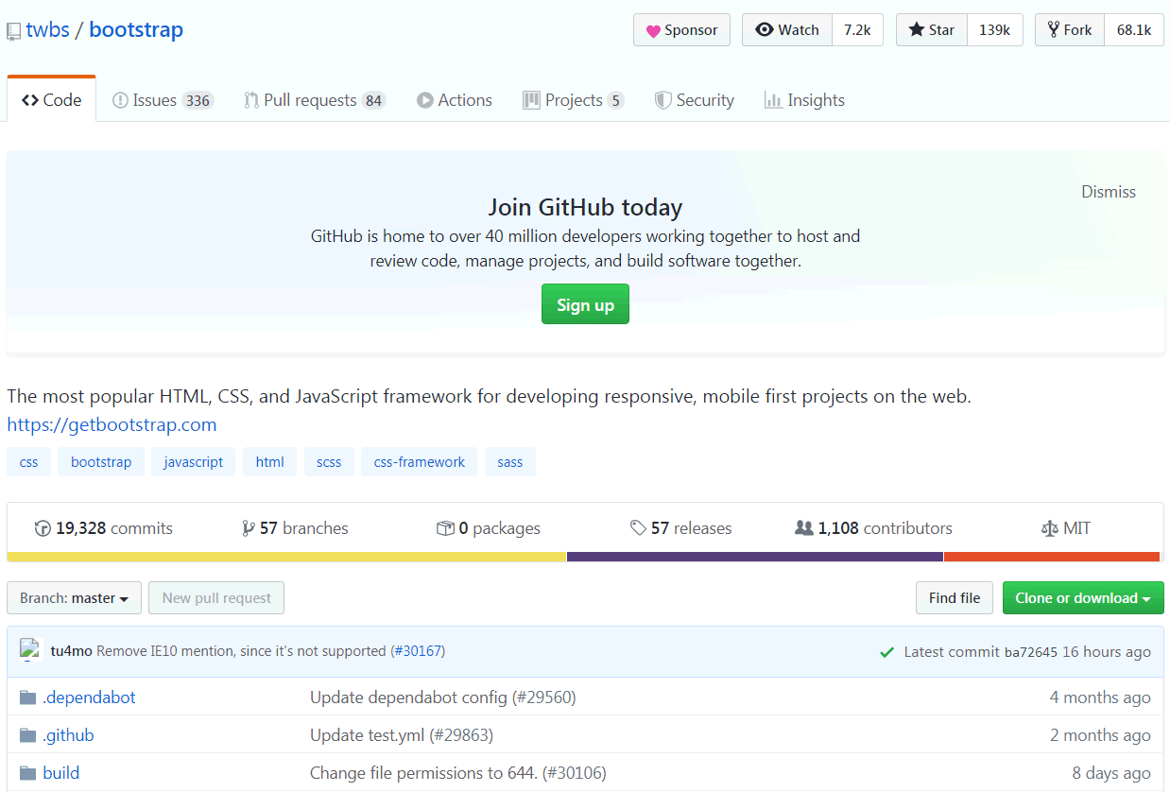Open the latest commit hash ba72645
Screen dimensions: 1170x792
tap(1030, 652)
